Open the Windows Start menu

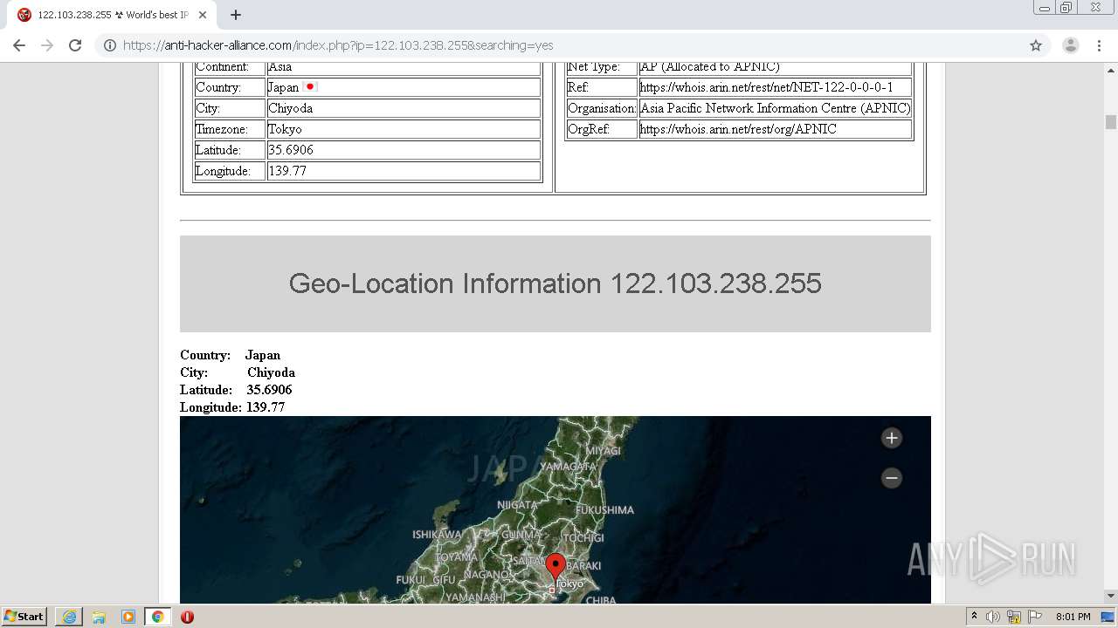24,617
